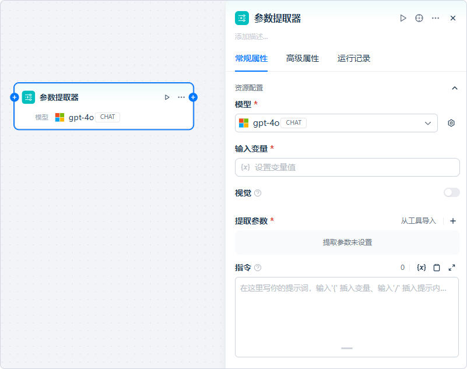The width and height of the screenshot is (467, 369).
Task: Click the 从工具导入 link
Action: 418,221
